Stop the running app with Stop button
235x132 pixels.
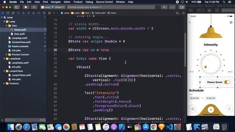[34, 7]
